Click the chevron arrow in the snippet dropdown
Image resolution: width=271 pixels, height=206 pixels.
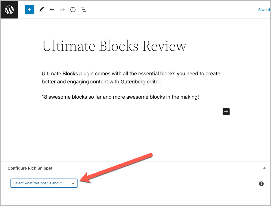click(x=73, y=183)
